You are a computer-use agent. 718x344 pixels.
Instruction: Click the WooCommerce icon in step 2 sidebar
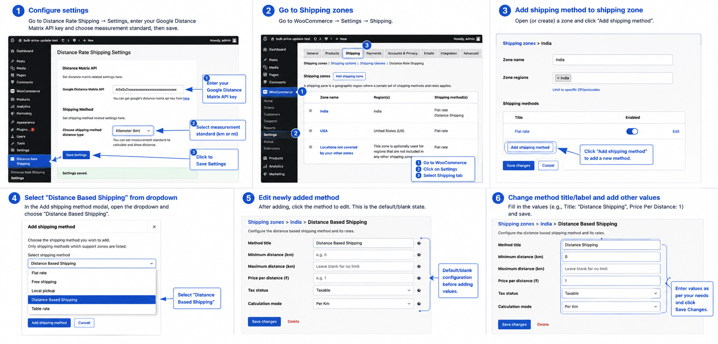click(265, 92)
